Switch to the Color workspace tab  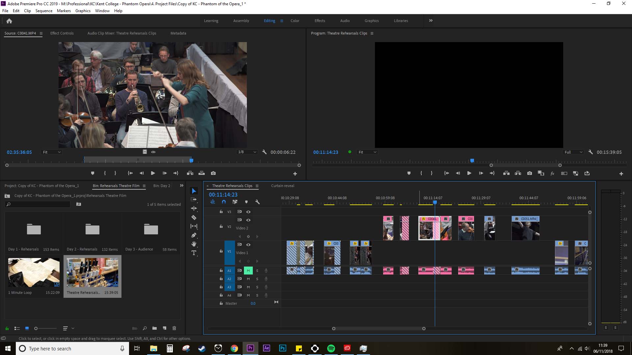(x=295, y=20)
